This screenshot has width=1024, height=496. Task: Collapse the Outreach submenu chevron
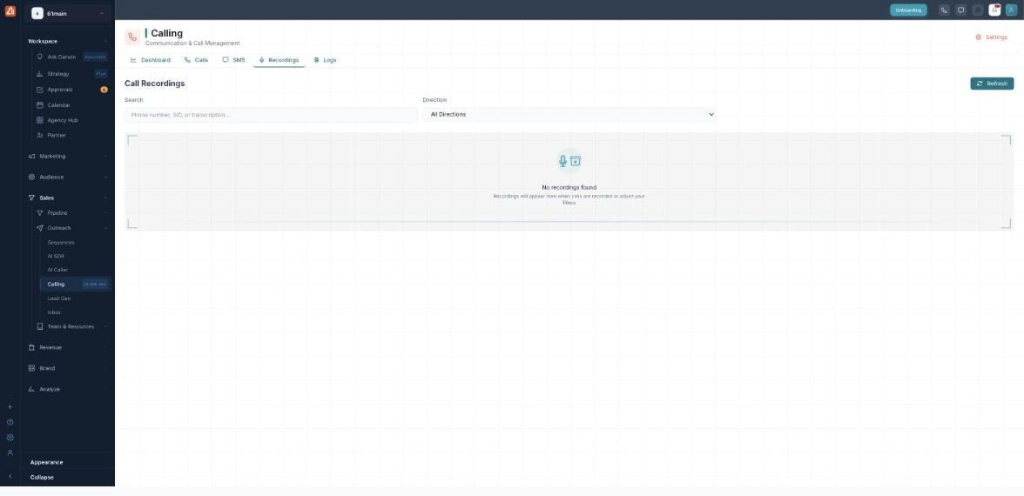(x=105, y=228)
